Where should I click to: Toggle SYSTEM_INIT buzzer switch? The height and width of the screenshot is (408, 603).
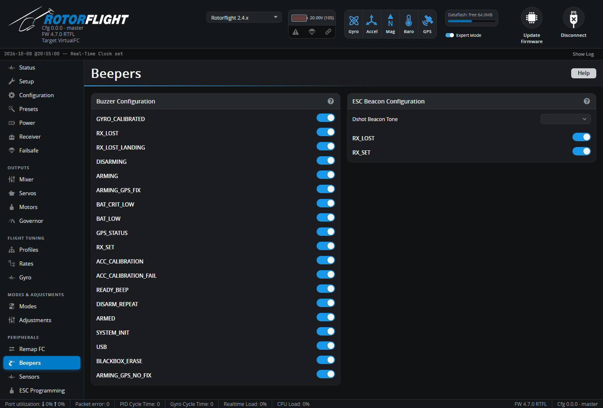pos(326,331)
